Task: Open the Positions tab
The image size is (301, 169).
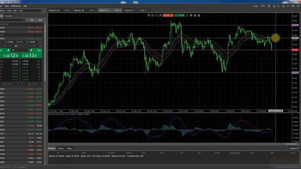Action: [x=51, y=148]
